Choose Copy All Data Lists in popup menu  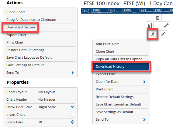click(121, 59)
